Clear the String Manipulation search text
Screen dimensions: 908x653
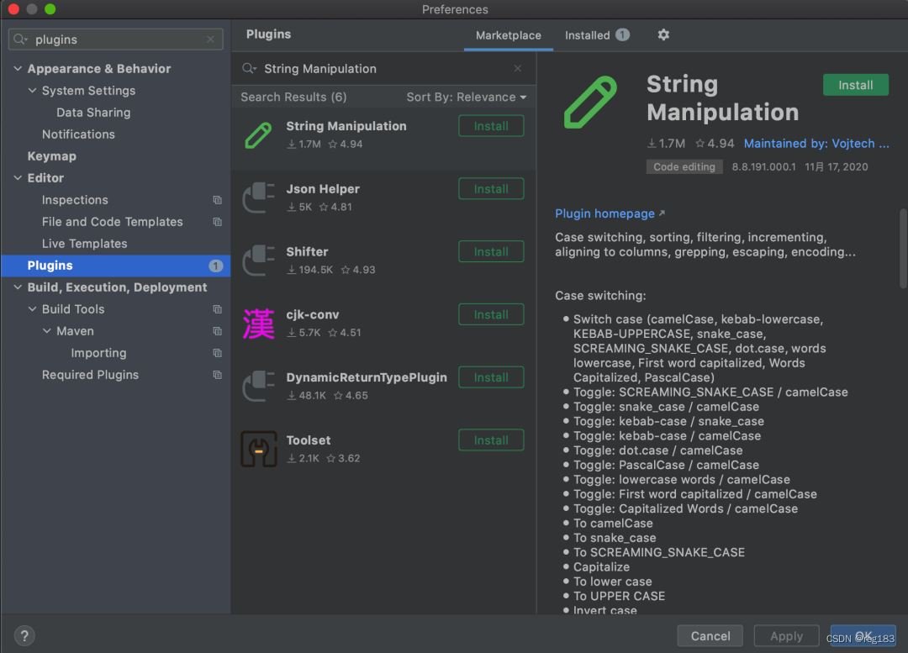pos(518,69)
